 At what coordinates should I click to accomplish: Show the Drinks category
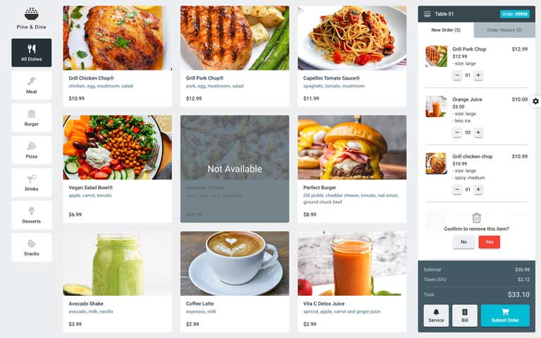[32, 182]
